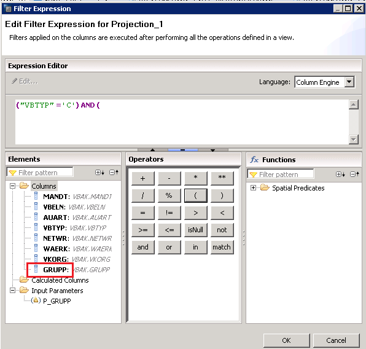Collapse all in Elements panel
The width and height of the screenshot is (366, 349).
[114, 173]
